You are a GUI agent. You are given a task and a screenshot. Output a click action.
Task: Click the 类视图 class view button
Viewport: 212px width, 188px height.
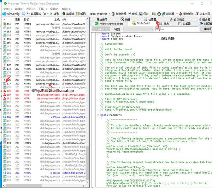coord(206,29)
